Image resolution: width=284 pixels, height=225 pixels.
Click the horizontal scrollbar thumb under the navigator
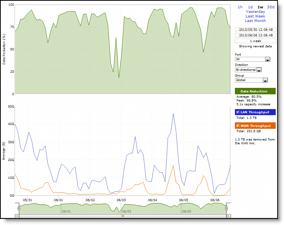pyautogui.click(x=122, y=216)
